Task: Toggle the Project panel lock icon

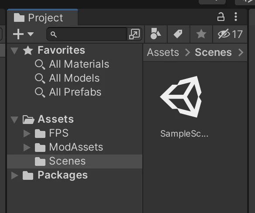Action: [x=221, y=17]
